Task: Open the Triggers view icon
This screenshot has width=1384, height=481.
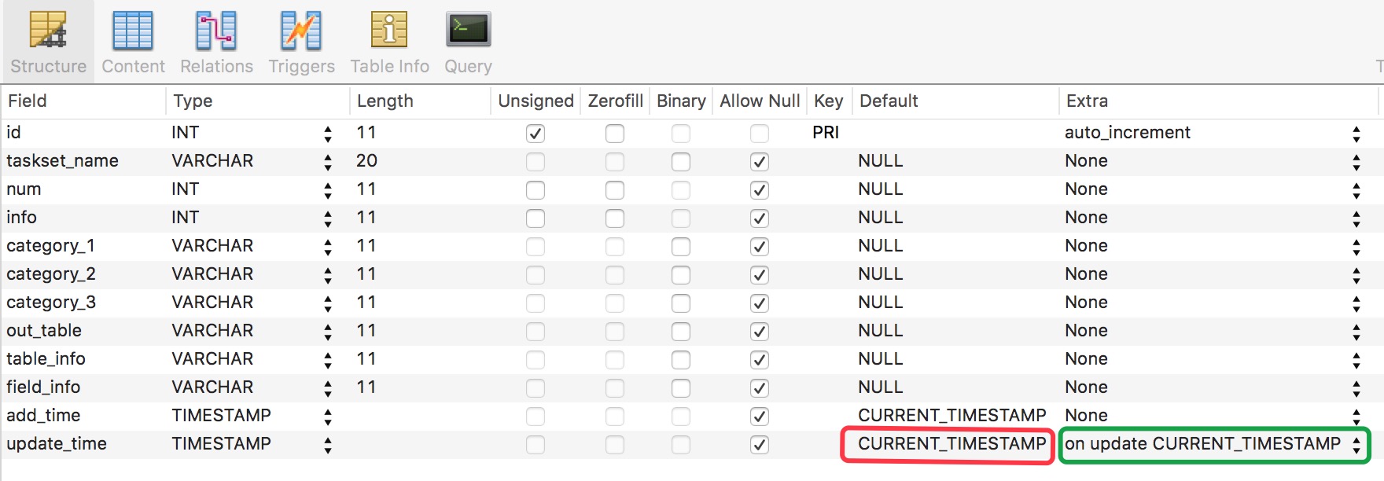Action: [x=301, y=31]
